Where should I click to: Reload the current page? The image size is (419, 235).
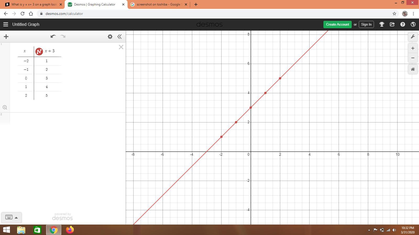[23, 14]
